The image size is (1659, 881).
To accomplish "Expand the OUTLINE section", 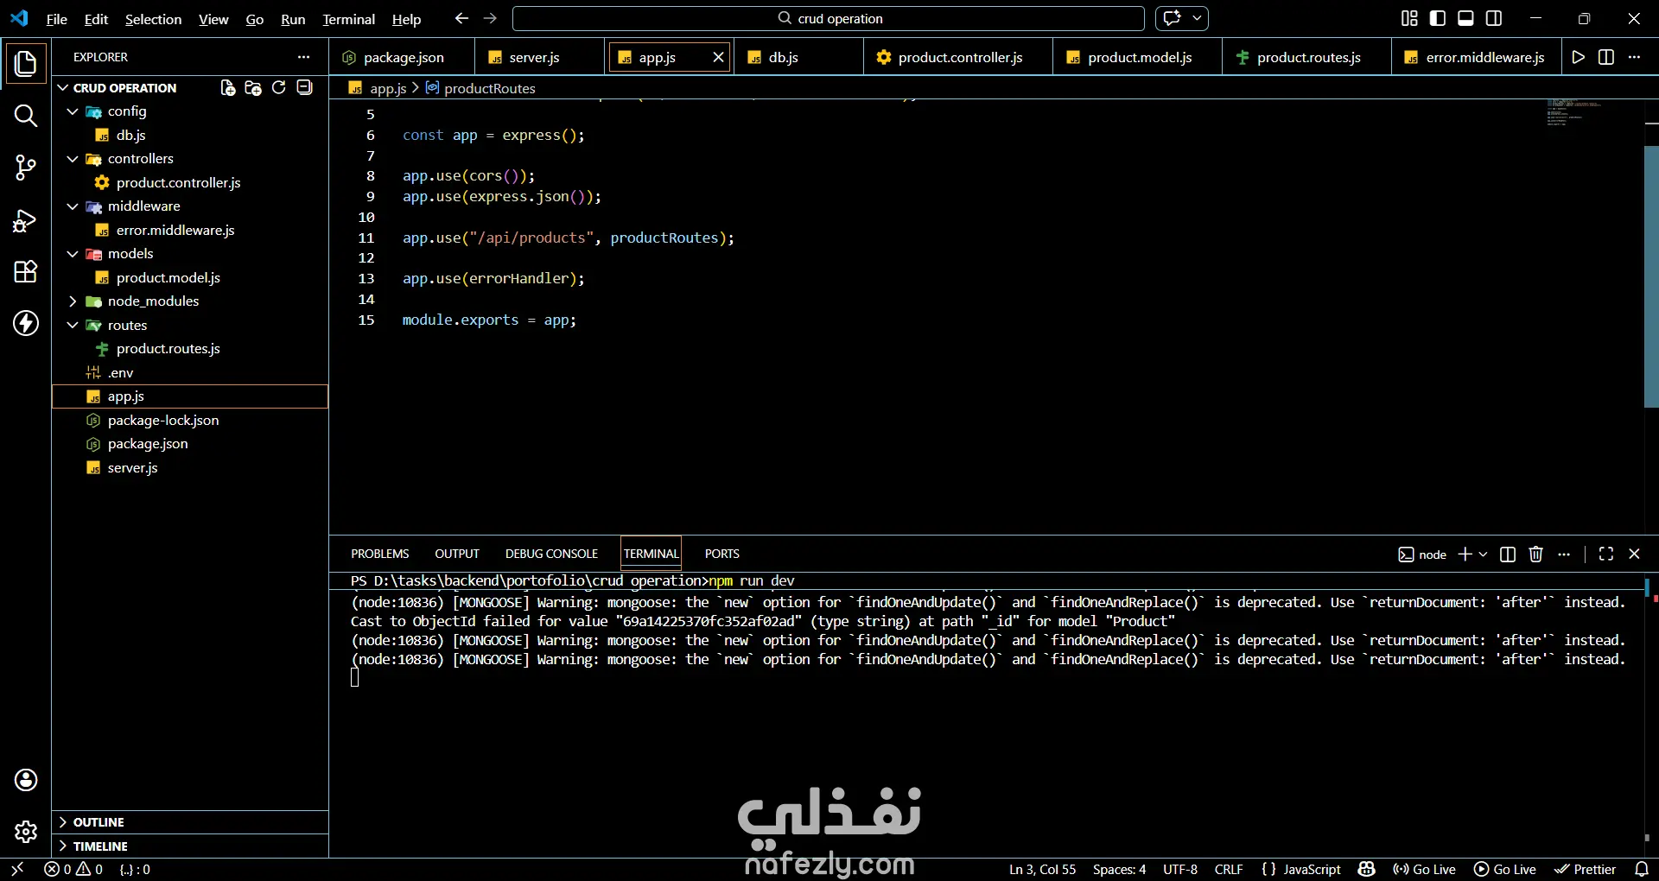I will tap(190, 822).
